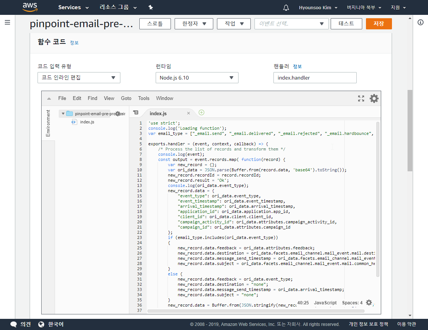Click the code editor horizontal scrollbar
This screenshot has width=428, height=330.
pos(256,311)
